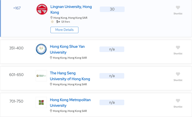Click Hang Seng University's location pin icon

[51, 84]
